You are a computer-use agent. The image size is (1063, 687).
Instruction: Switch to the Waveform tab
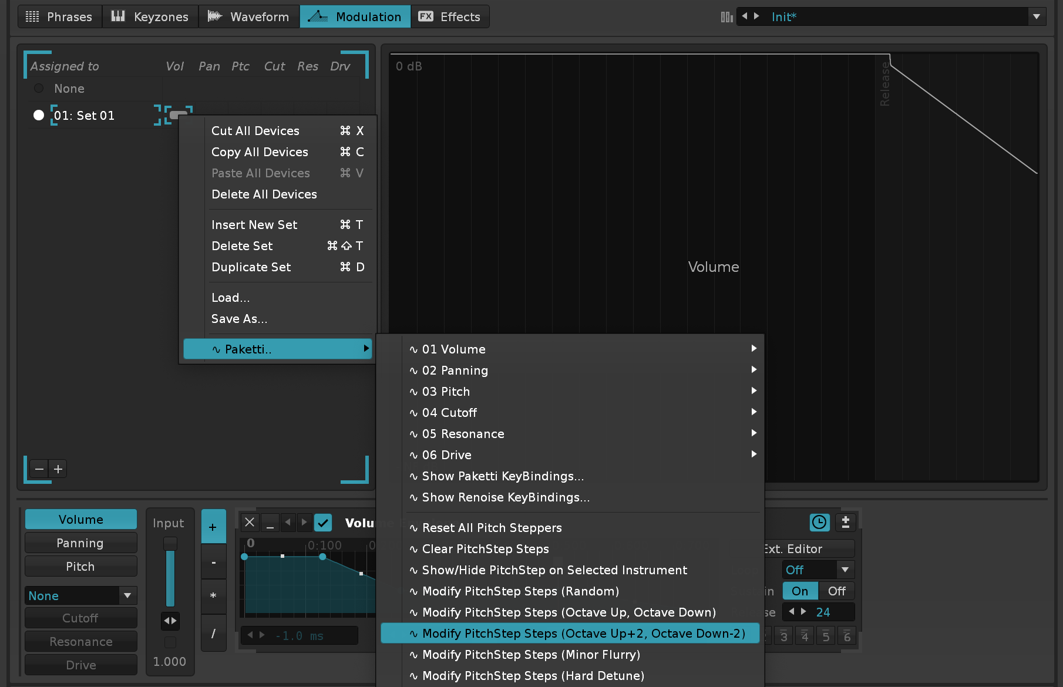(x=249, y=16)
